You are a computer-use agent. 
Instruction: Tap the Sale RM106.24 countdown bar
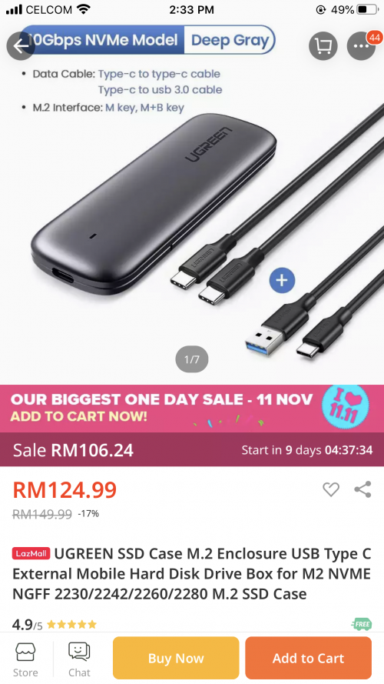pyautogui.click(x=192, y=449)
